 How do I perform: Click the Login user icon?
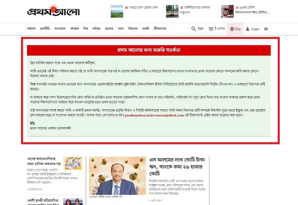(x=248, y=29)
